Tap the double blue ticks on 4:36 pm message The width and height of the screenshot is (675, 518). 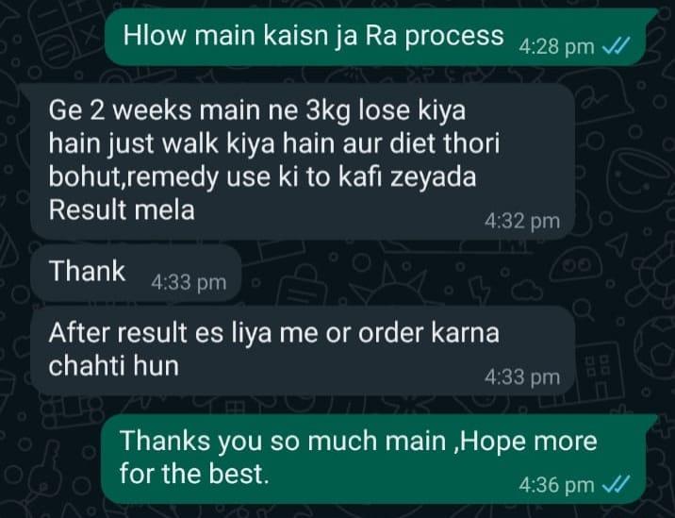pos(616,484)
